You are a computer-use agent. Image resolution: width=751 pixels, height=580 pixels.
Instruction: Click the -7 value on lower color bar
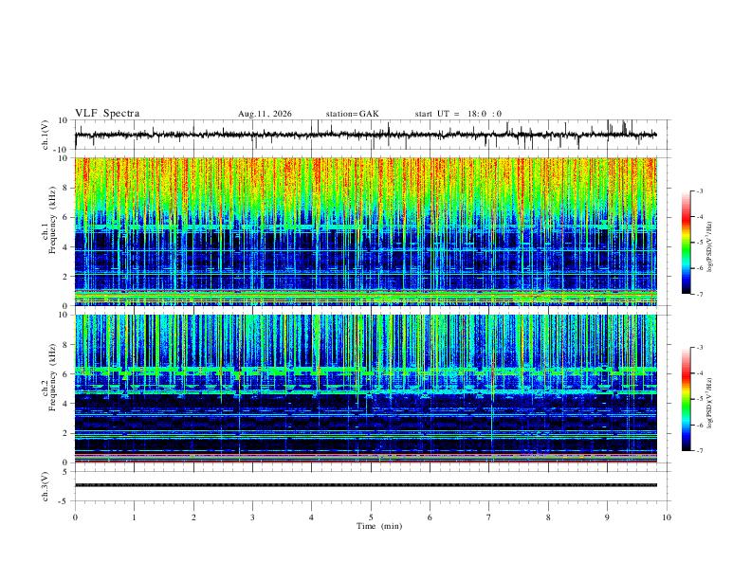pos(699,451)
